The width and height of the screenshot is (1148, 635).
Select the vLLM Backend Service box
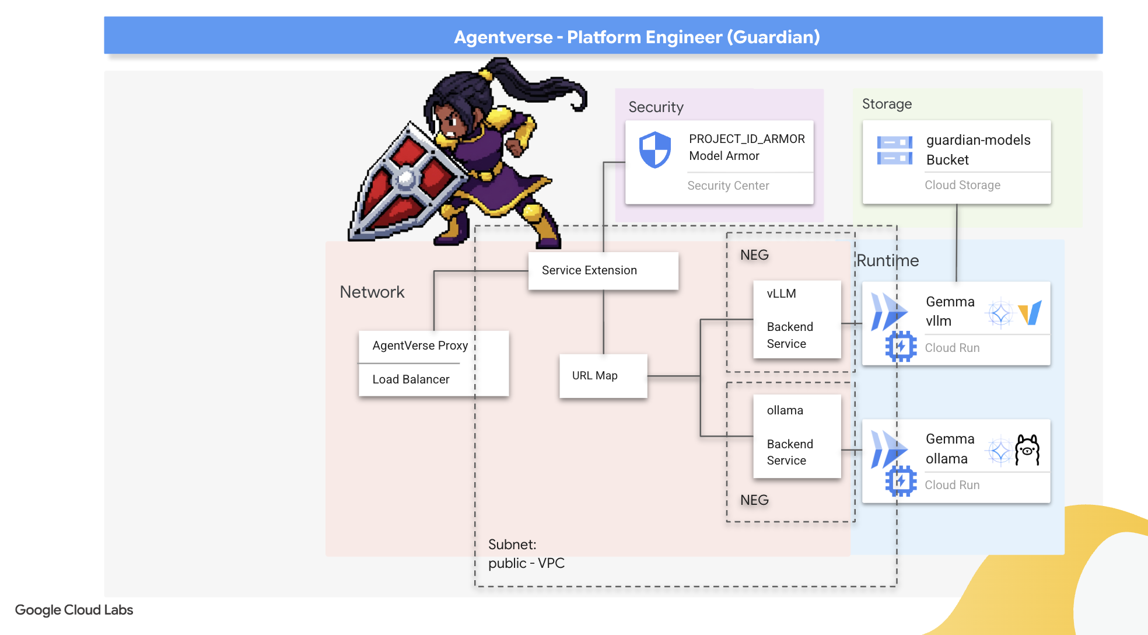point(796,319)
